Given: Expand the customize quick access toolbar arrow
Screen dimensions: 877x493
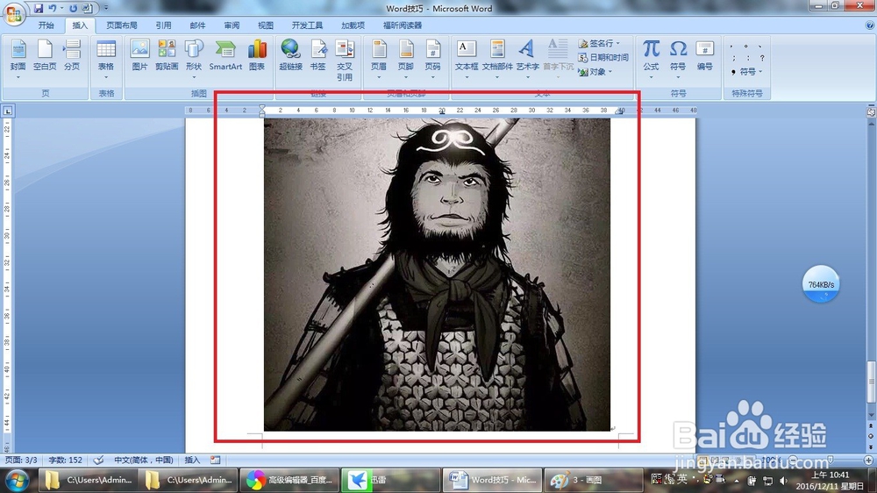Looking at the screenshot, I should coord(106,9).
